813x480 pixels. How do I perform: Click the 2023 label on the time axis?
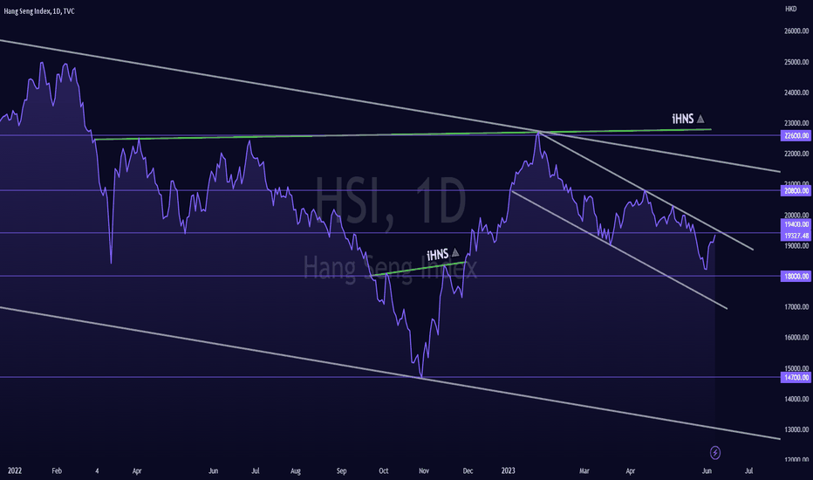[x=508, y=470]
